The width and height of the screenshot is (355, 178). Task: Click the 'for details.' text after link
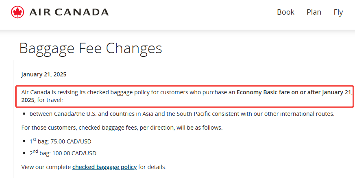(x=152, y=167)
